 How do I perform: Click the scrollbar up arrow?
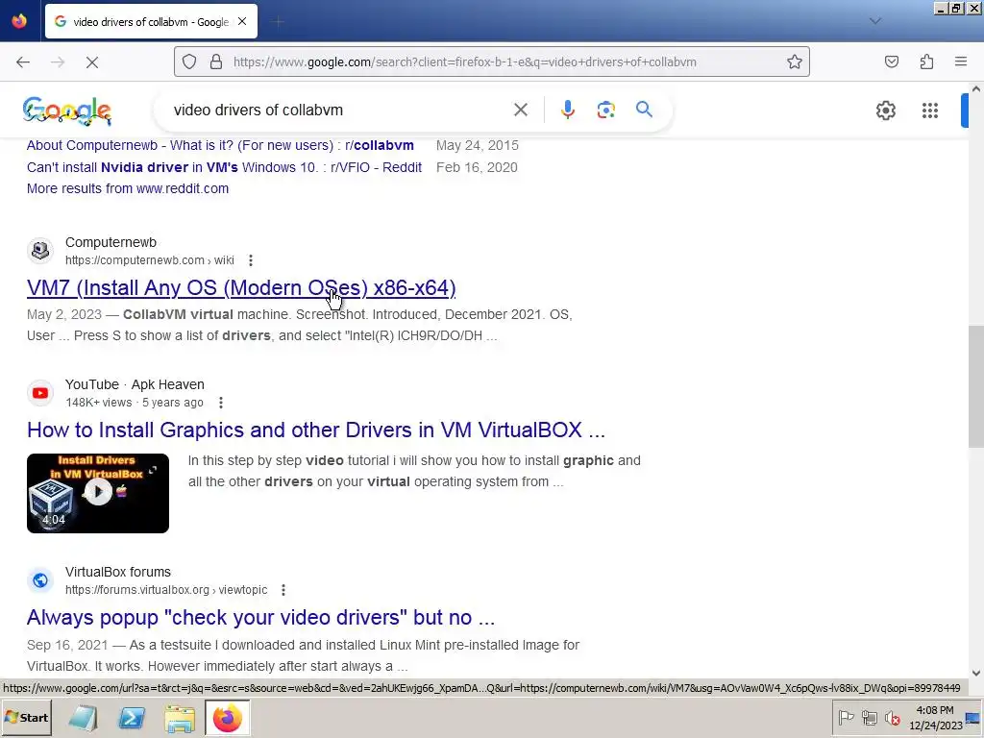click(x=976, y=89)
